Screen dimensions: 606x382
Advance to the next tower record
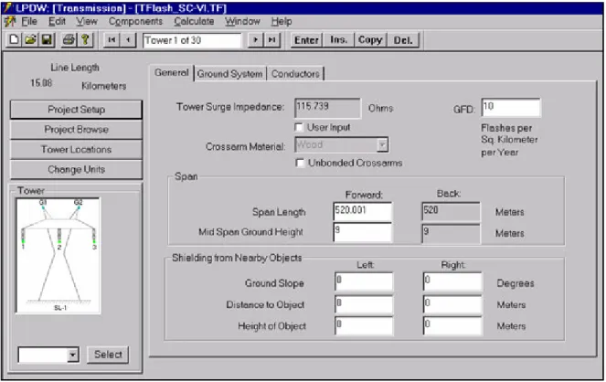[x=255, y=40]
